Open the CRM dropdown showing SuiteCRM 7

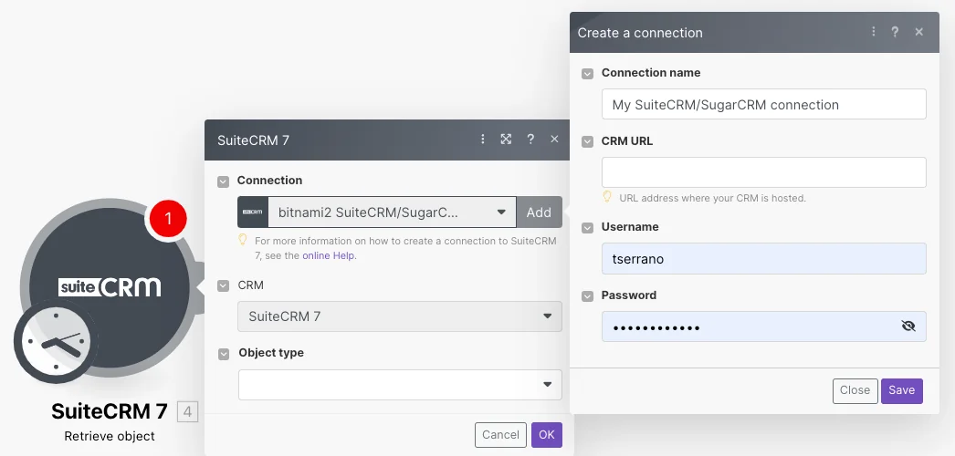[x=400, y=316]
